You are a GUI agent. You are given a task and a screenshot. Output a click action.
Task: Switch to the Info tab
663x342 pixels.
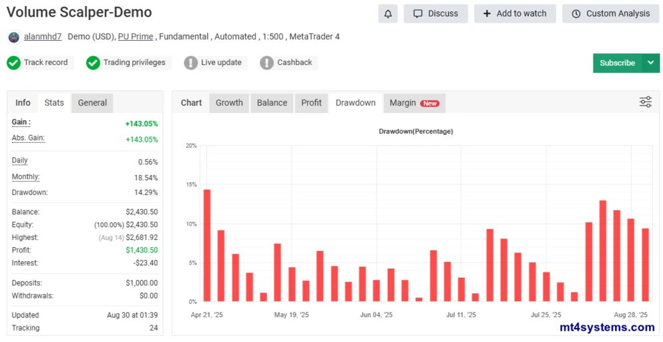coord(23,102)
